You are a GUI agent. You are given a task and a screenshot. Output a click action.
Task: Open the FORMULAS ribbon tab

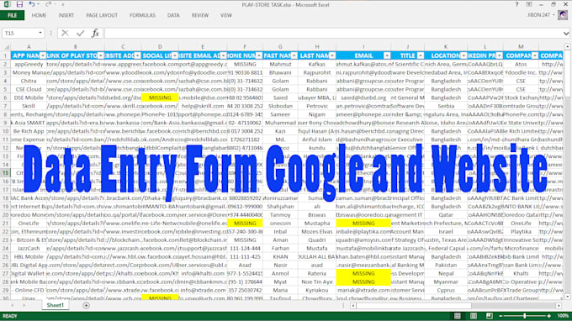(142, 15)
